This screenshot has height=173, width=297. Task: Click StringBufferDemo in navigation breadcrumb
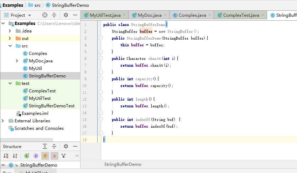pos(67,5)
